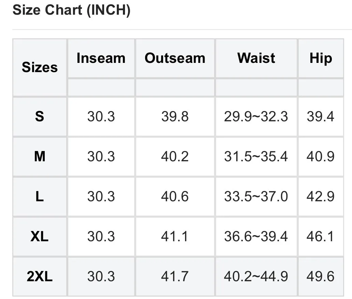Click hip value 42.9
Image resolution: width=352 pixels, height=299 pixels.
(x=321, y=196)
